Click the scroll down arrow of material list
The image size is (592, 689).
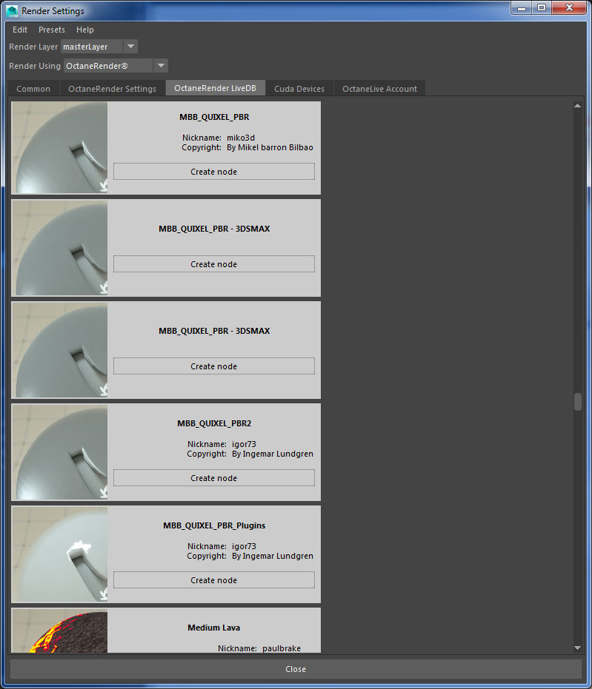577,648
